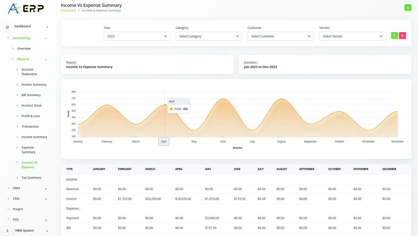Image resolution: width=418 pixels, height=236 pixels.
Task: Open the Tax Summary report
Action: point(31,178)
